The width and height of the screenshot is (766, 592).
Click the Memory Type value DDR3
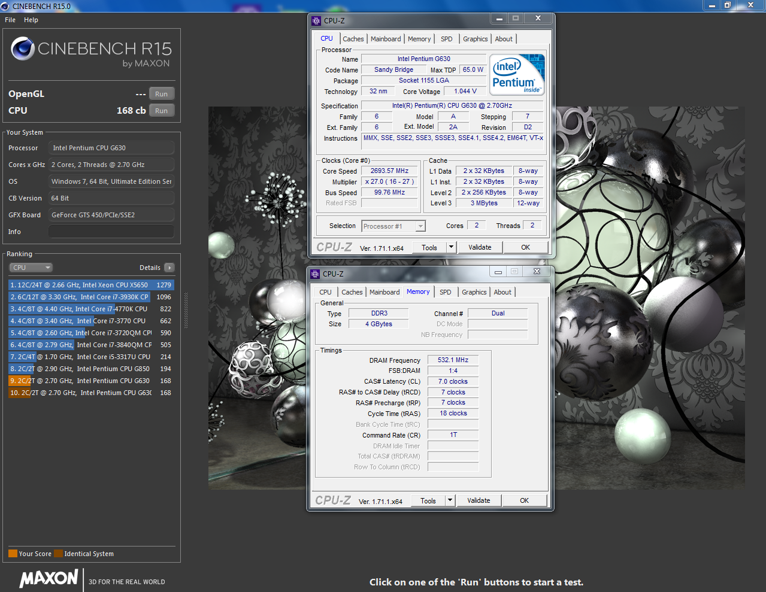(379, 313)
